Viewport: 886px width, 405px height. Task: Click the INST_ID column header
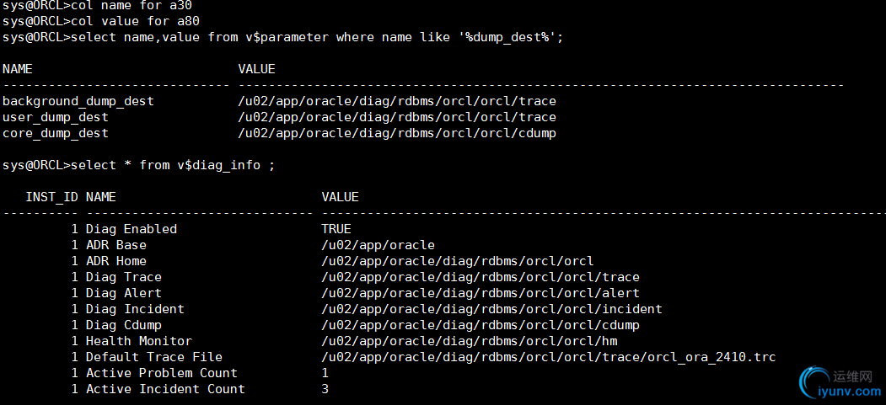pyautogui.click(x=51, y=197)
